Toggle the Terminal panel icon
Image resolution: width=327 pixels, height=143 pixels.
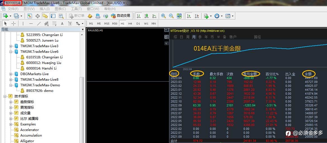point(53,16)
